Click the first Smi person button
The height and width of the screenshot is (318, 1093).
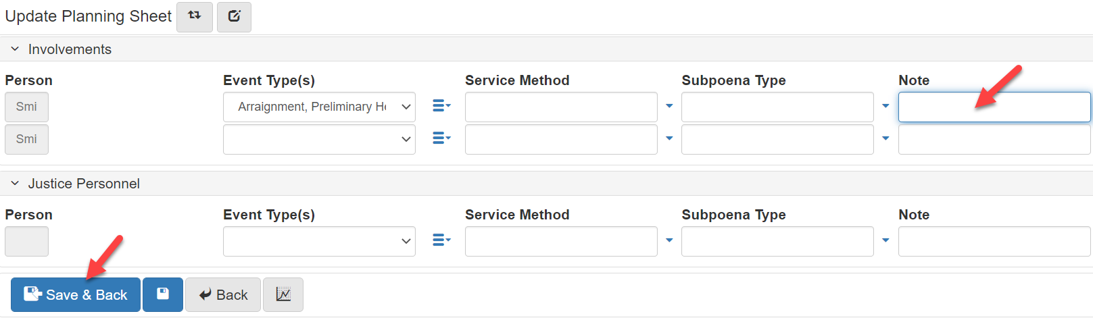tap(26, 107)
